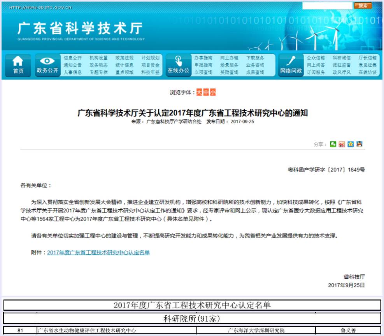Share the article via QQ penguin icon

359,144
